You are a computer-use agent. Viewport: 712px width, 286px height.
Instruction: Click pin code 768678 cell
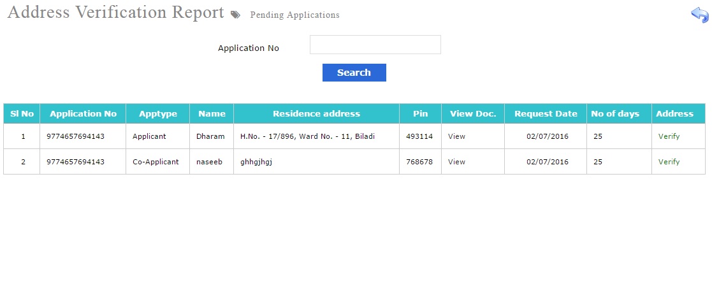tap(421, 162)
